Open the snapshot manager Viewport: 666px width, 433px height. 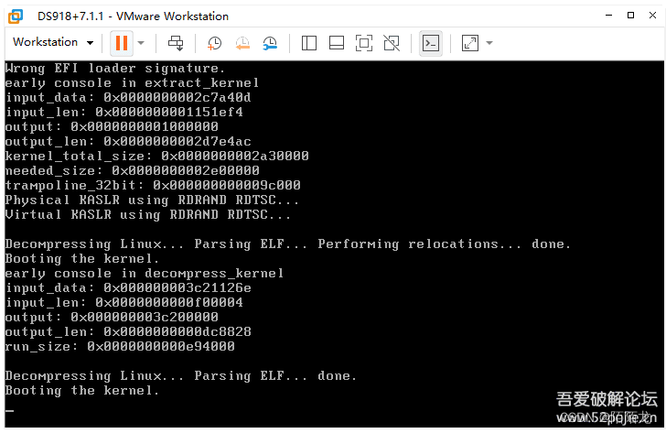tap(270, 43)
